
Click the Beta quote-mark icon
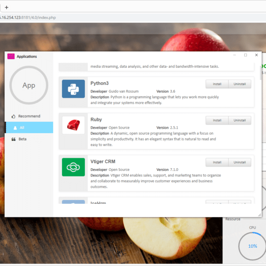(x=14, y=139)
